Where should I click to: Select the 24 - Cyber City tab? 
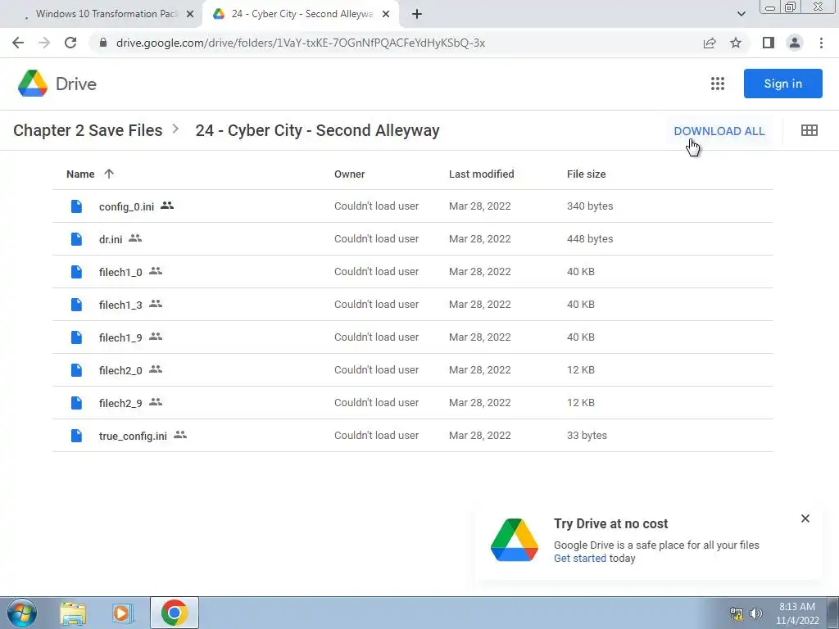coord(302,14)
